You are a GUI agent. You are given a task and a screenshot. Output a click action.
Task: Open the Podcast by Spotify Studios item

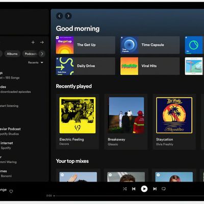coord(24,132)
